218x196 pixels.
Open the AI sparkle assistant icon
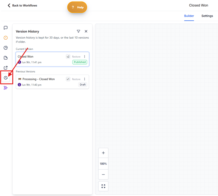pos(6,88)
